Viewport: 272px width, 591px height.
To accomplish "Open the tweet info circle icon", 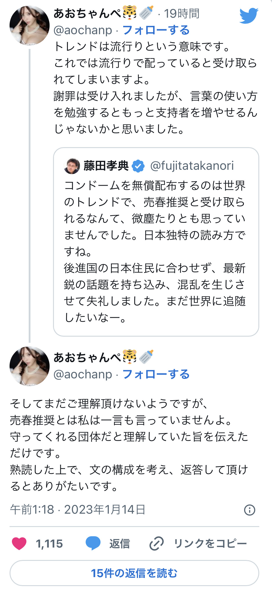I will tap(249, 510).
